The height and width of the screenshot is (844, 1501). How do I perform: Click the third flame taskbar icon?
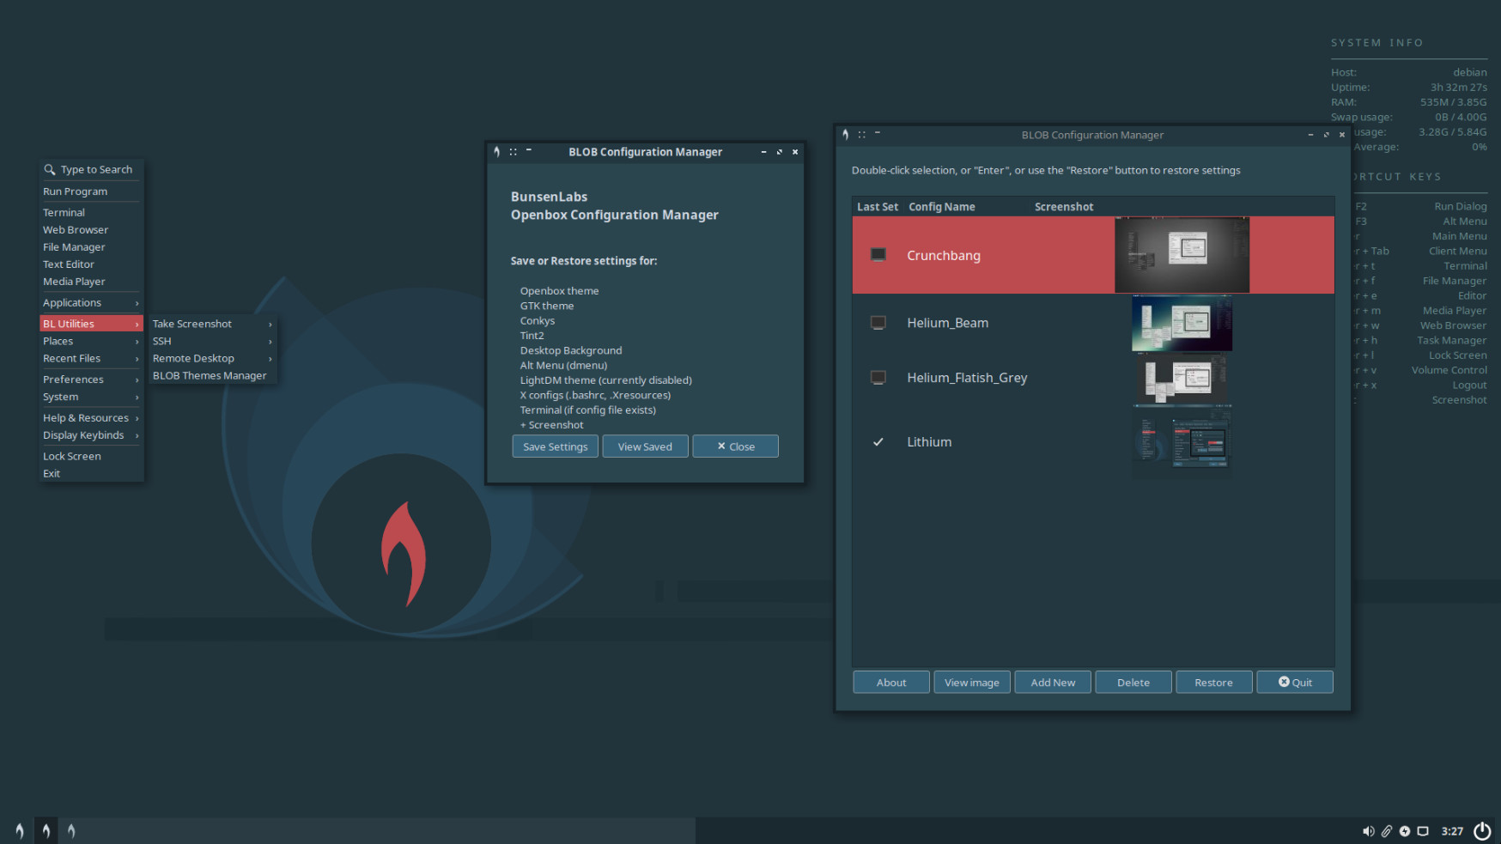click(71, 830)
